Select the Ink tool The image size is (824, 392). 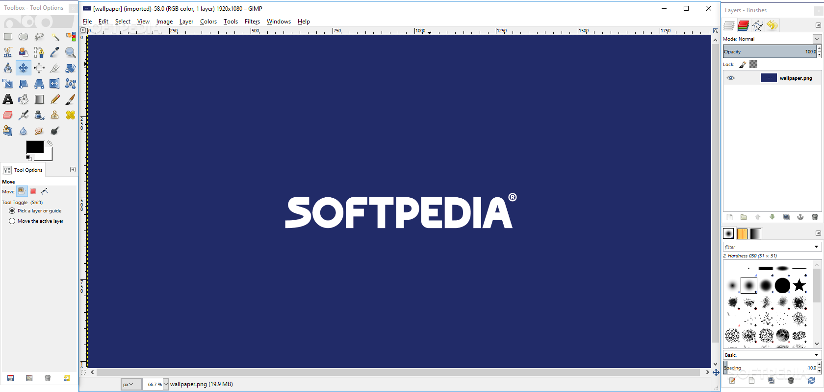point(39,115)
